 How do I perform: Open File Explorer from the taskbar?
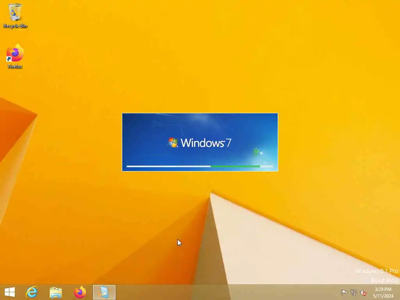55,292
